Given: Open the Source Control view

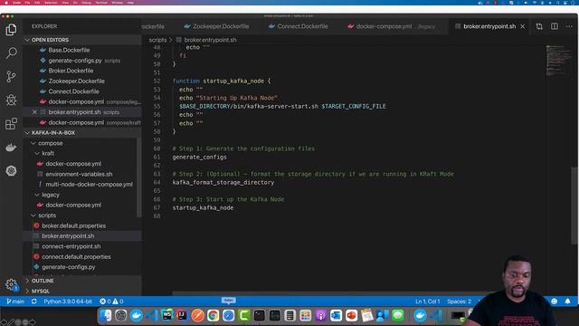Looking at the screenshot, I should tap(11, 76).
